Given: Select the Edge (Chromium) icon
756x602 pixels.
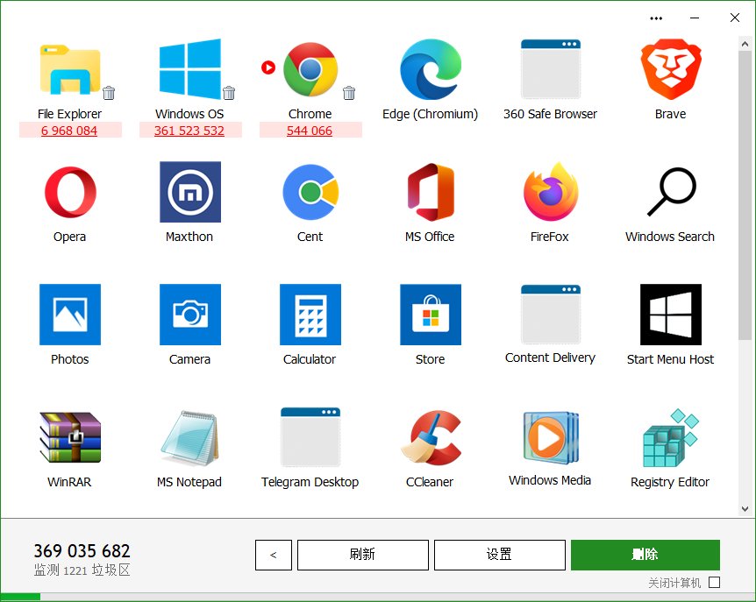Looking at the screenshot, I should click(431, 69).
